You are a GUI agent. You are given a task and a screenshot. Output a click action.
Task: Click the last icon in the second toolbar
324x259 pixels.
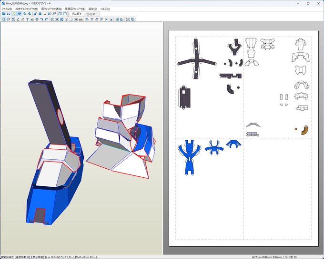tap(132, 19)
